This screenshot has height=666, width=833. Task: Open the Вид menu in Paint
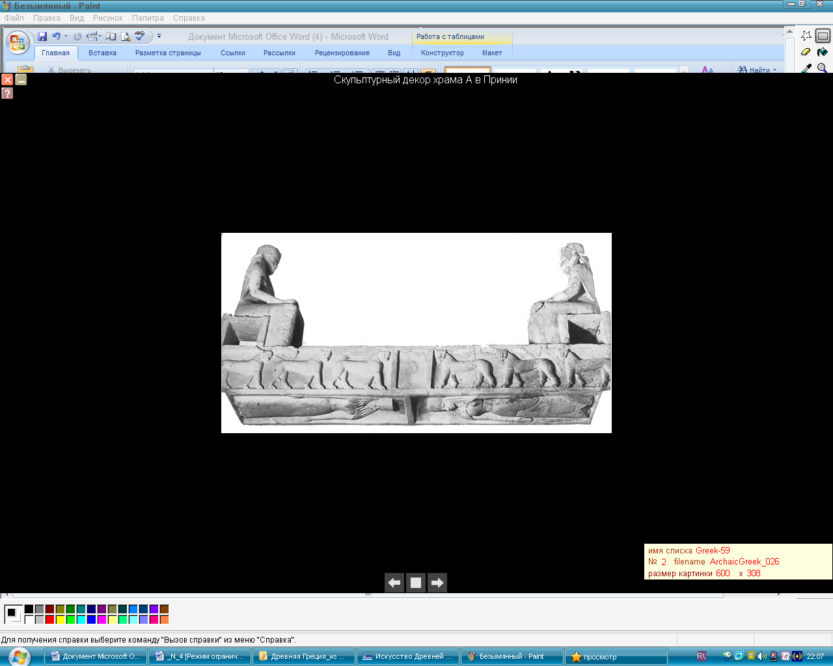coord(77,18)
